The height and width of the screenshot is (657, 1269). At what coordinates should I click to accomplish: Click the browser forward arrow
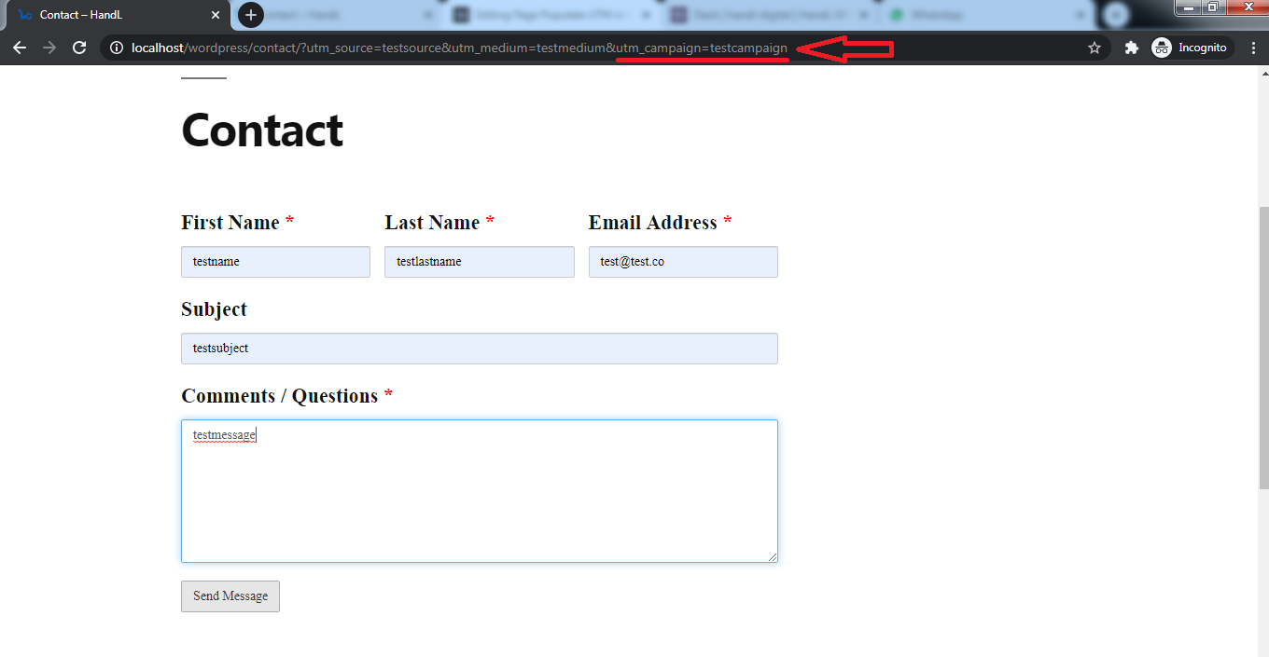pos(49,48)
